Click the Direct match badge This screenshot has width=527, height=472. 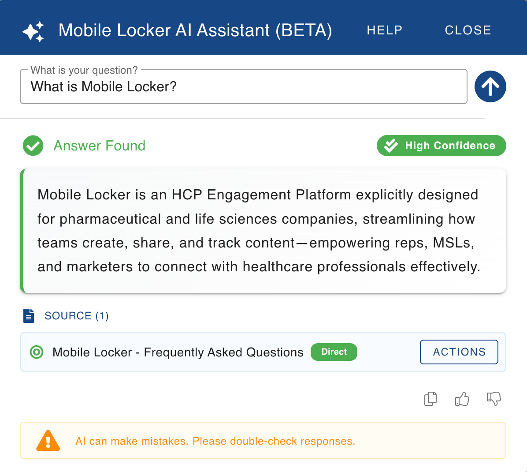[x=334, y=352]
